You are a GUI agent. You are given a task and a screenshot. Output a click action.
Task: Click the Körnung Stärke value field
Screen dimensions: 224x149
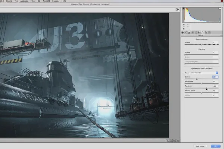click(x=215, y=53)
